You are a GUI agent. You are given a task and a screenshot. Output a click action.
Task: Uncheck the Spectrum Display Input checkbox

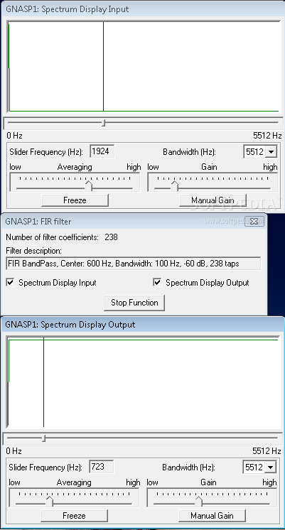(x=11, y=283)
